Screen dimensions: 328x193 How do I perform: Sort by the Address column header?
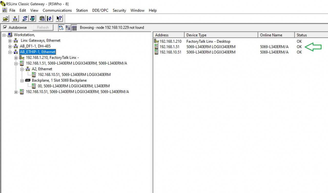click(169, 35)
